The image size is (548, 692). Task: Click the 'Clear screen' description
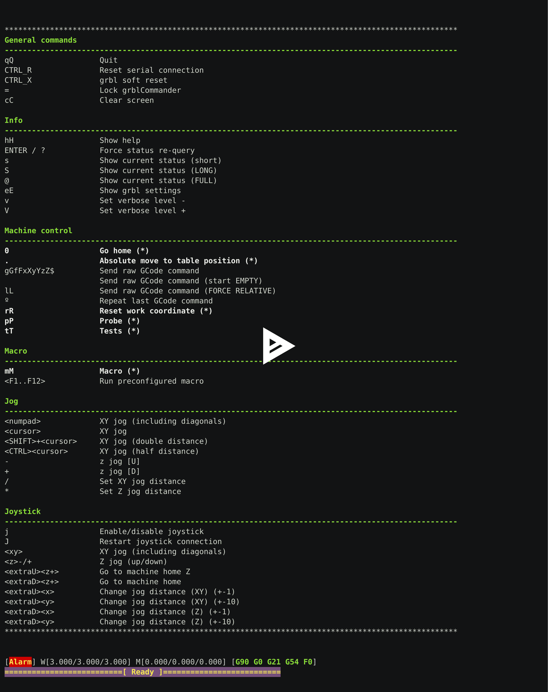[127, 100]
